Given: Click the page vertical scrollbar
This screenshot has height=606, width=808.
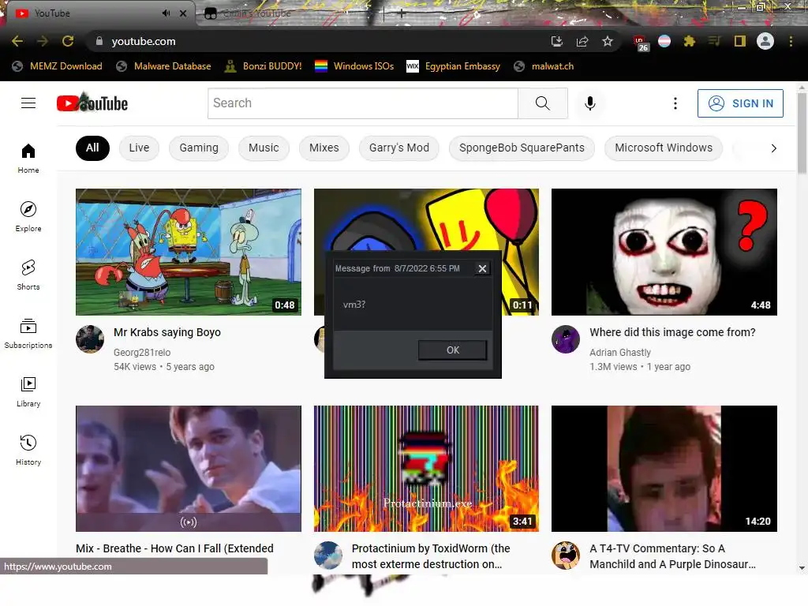Looking at the screenshot, I should point(802,134).
